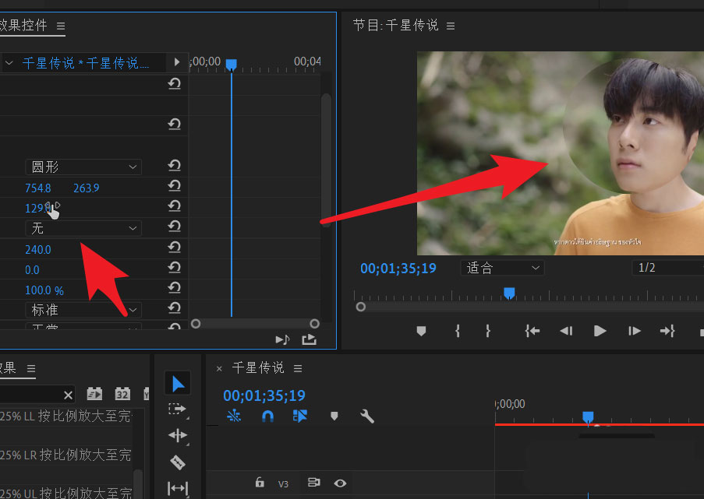
Task: Select the Selection tool
Action: click(x=178, y=383)
